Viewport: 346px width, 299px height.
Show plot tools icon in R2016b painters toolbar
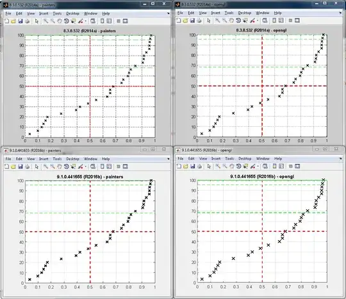click(x=125, y=166)
